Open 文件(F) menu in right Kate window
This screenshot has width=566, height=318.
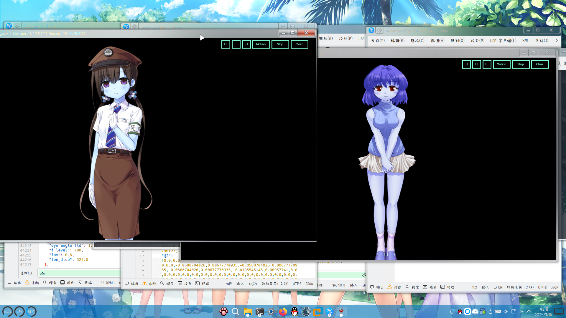pos(378,41)
